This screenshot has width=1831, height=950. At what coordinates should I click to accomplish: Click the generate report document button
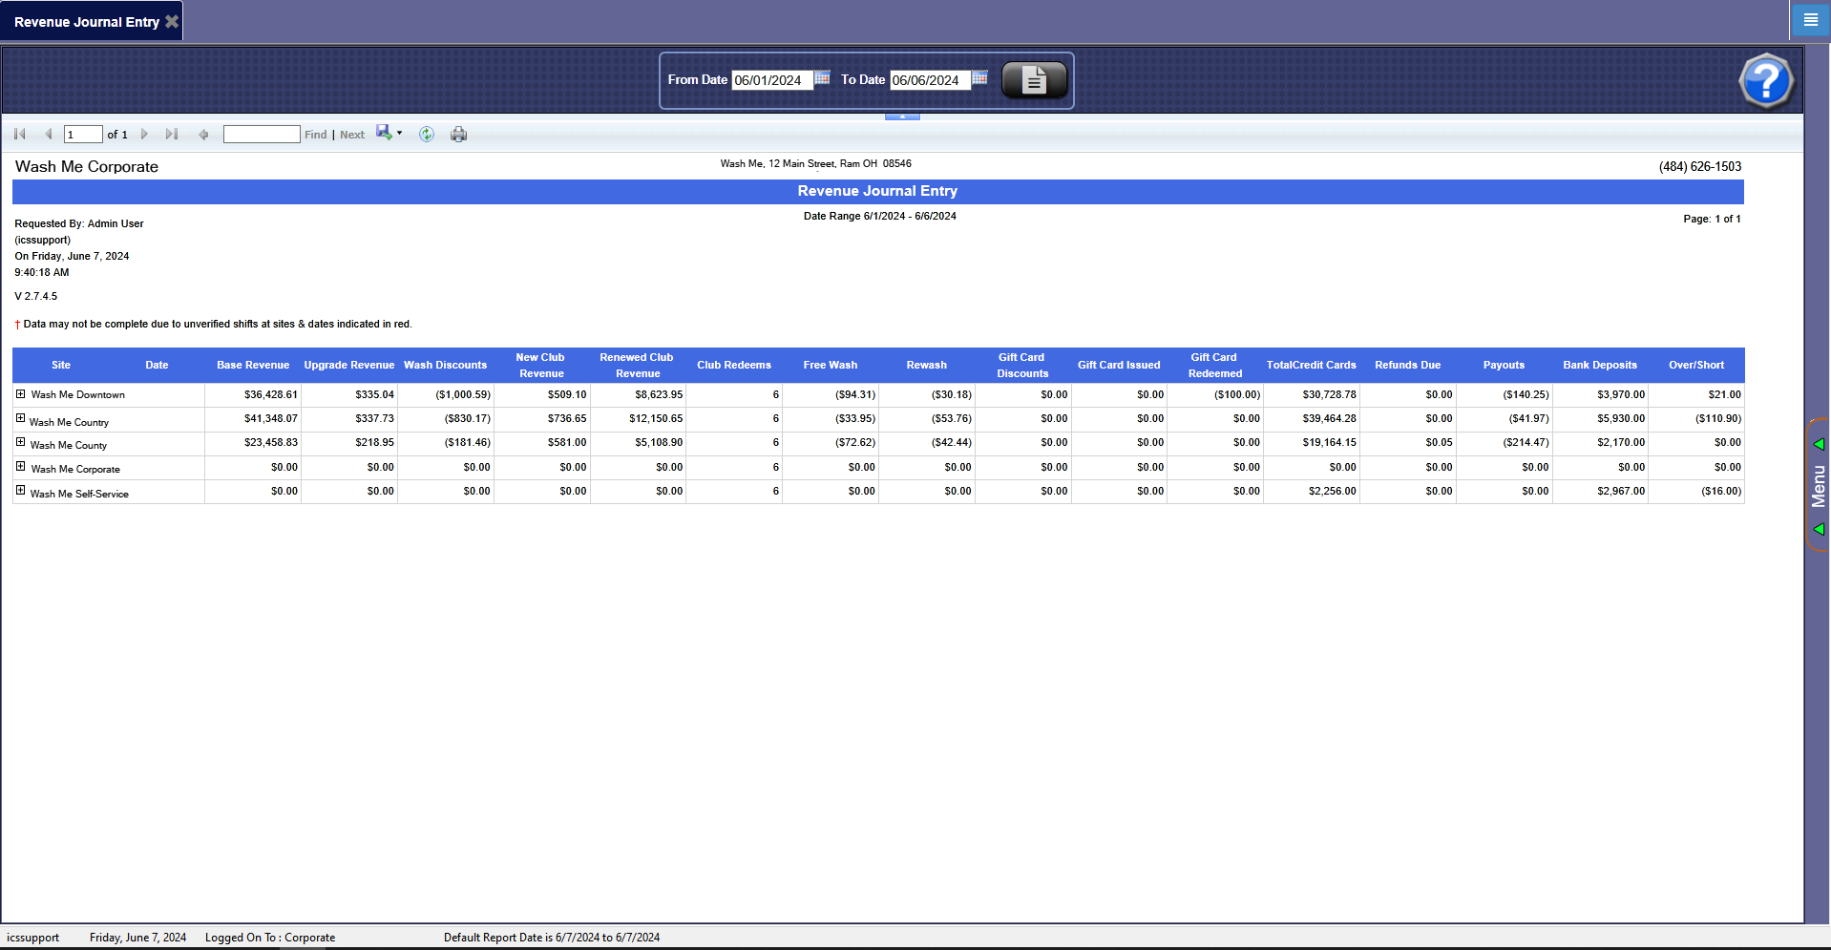[1034, 80]
